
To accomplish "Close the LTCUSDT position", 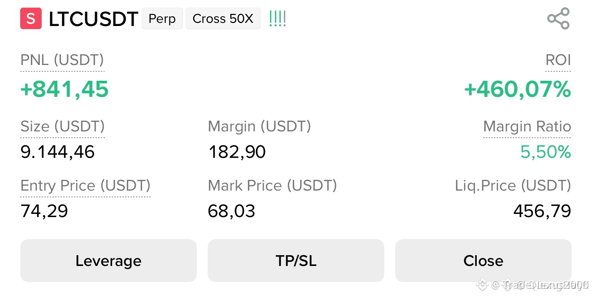I will tap(483, 261).
